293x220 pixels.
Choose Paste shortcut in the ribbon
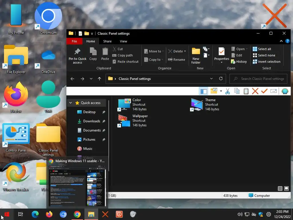coord(126,62)
